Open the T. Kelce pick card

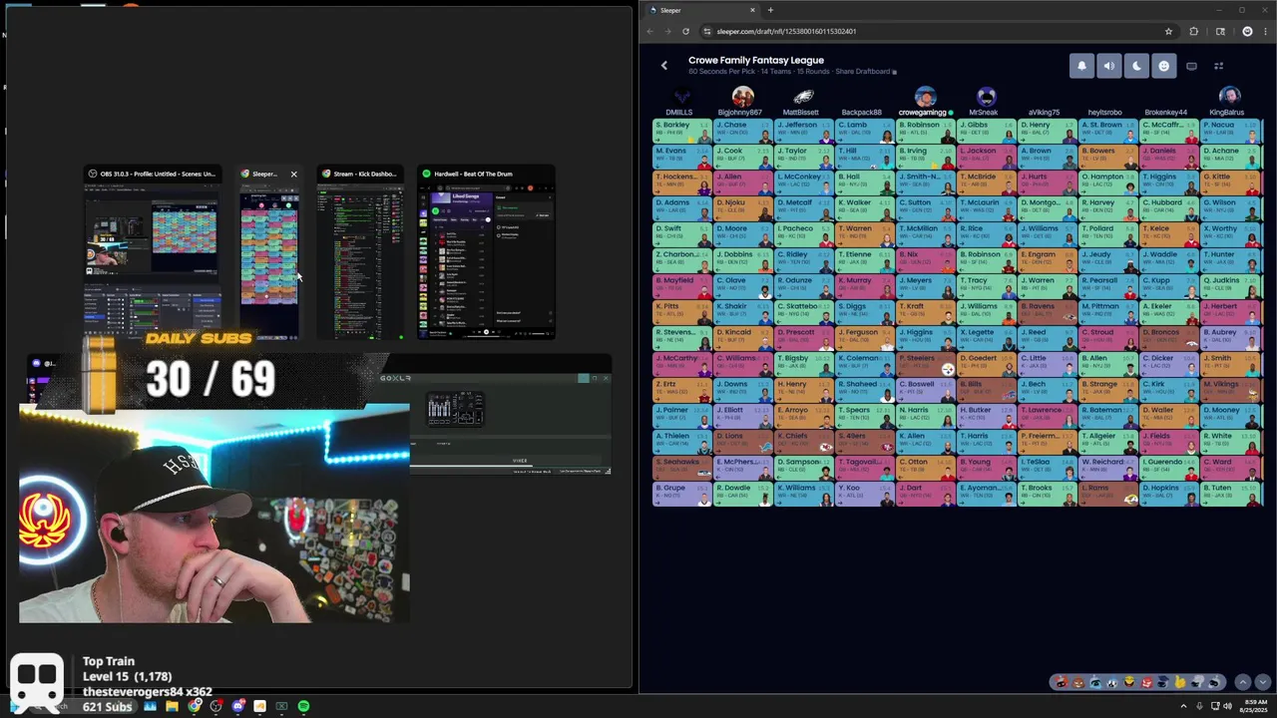(x=1169, y=233)
